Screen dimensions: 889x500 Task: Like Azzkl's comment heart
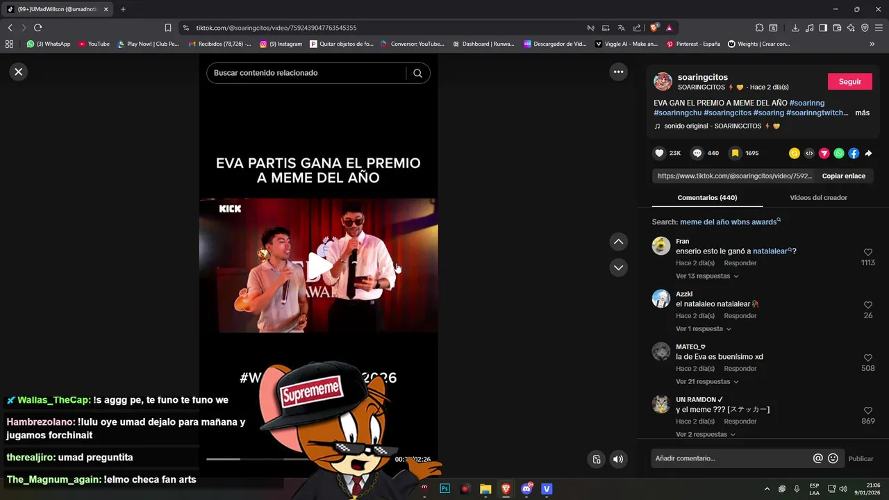pos(867,305)
